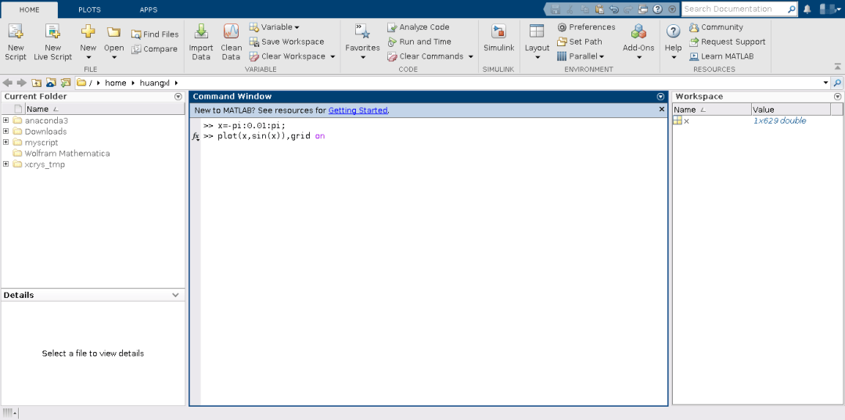
Task: Click the help question mark icon
Action: 657,9
